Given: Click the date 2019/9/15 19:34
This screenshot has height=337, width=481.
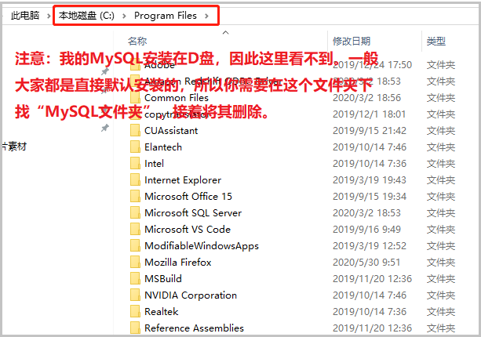Looking at the screenshot, I should (x=370, y=197).
